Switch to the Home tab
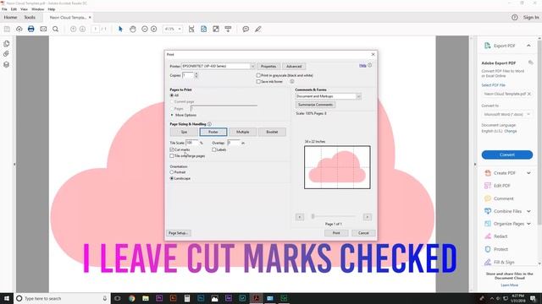 pos(10,17)
